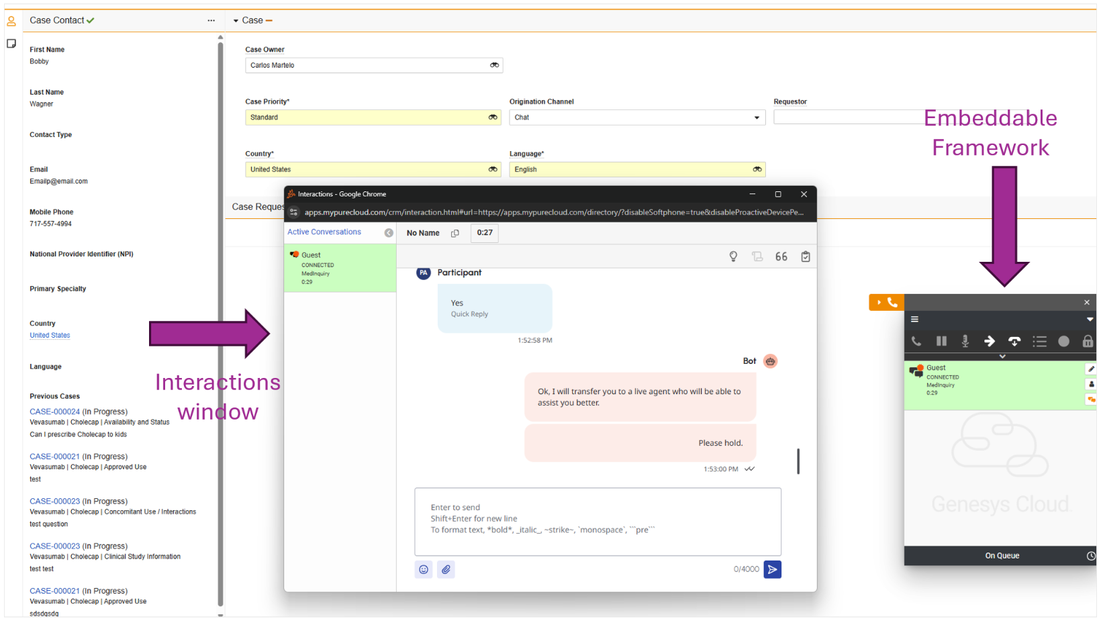Open the Genesys panel status dropdown arrow
The image size is (1101, 623).
click(x=1090, y=320)
